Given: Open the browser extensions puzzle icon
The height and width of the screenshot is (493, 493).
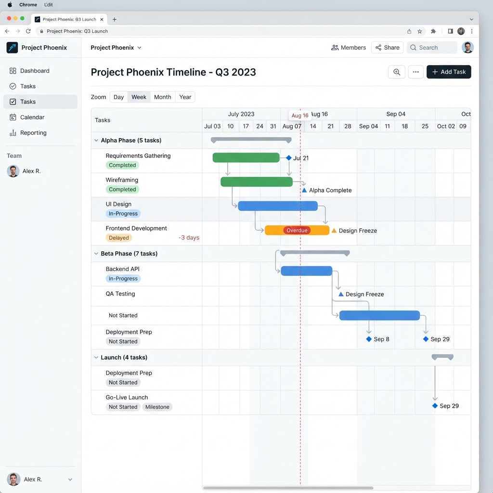Looking at the screenshot, I should point(433,31).
